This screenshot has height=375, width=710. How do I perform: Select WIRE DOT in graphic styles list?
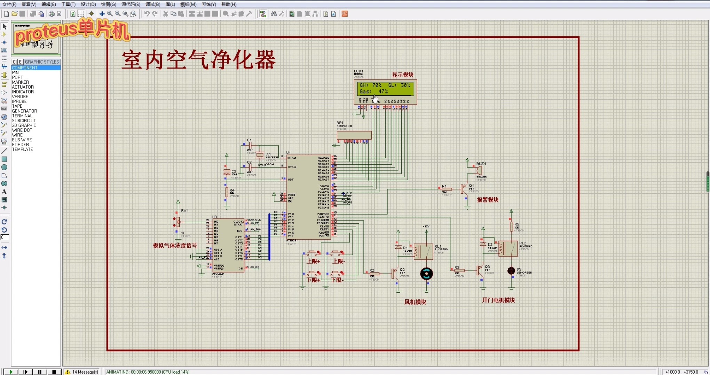[x=22, y=130]
